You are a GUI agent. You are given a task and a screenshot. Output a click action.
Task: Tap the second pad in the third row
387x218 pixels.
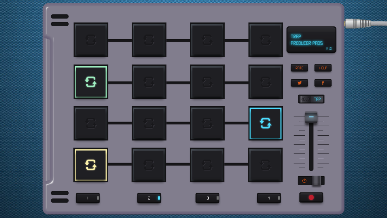pos(149,123)
